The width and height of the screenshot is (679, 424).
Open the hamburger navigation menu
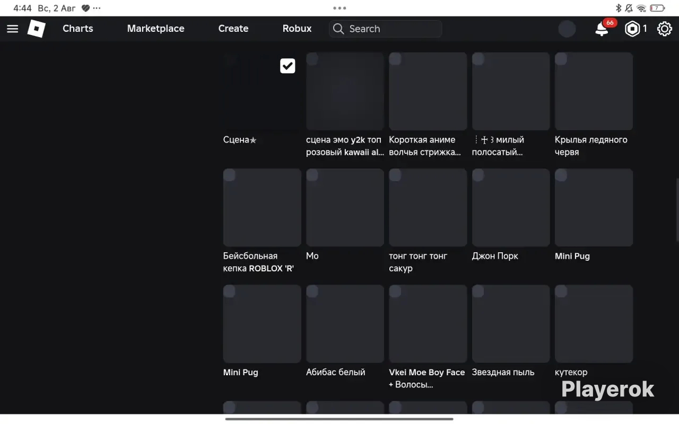coord(12,29)
